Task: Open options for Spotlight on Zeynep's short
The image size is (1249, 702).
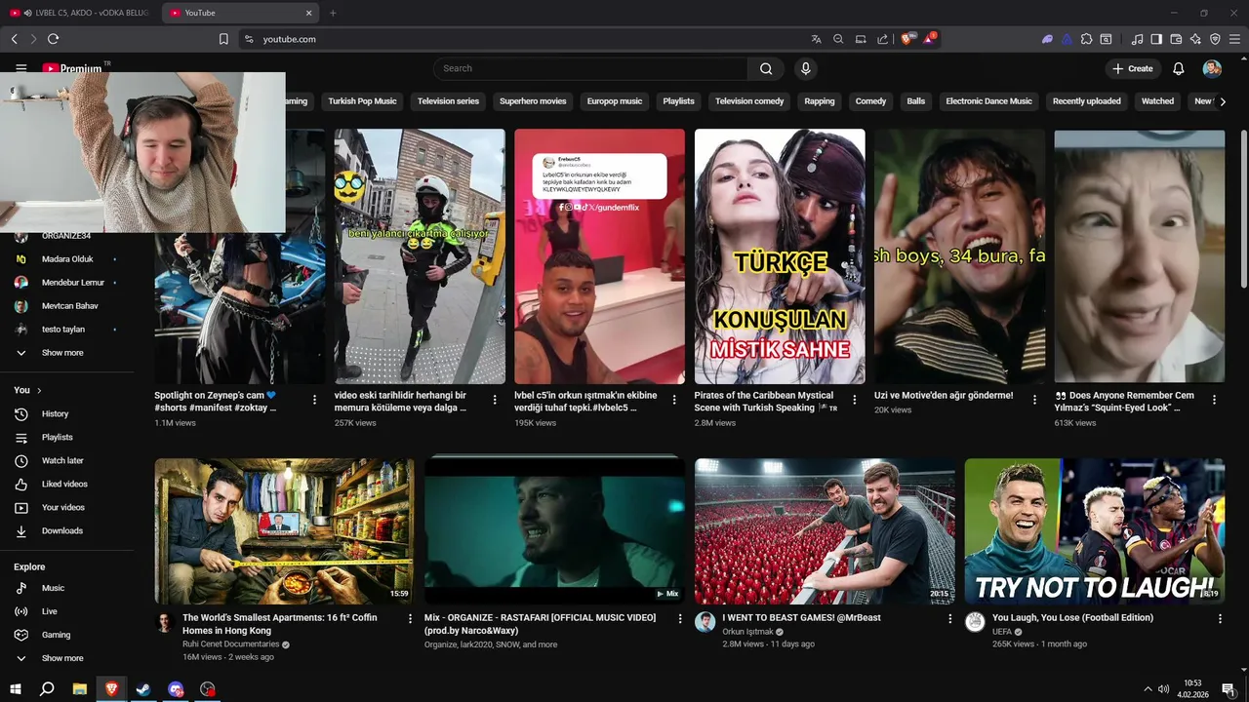Action: pos(314,400)
